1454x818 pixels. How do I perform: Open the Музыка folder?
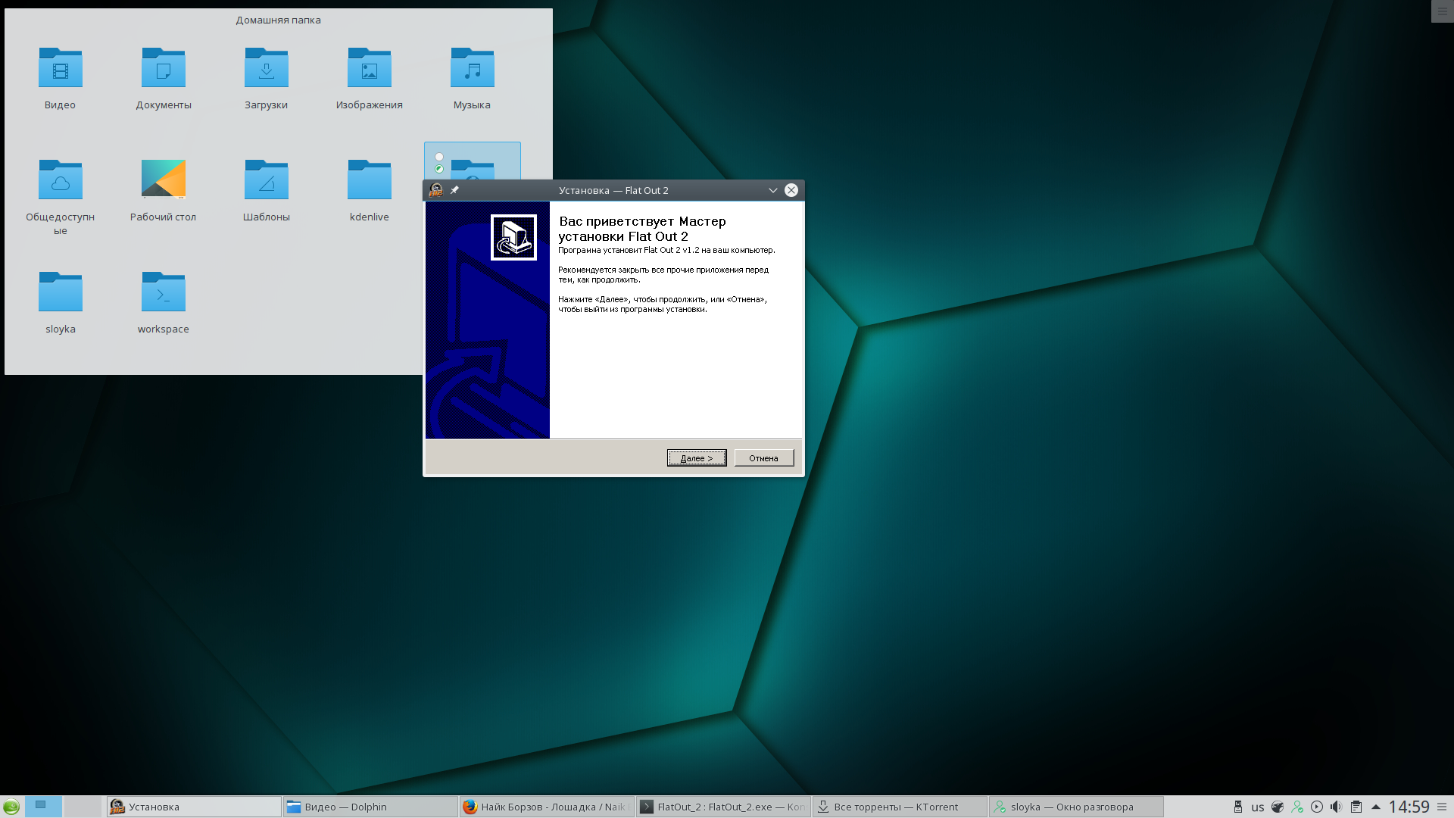coord(473,78)
